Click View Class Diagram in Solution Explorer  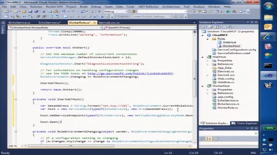[230, 27]
